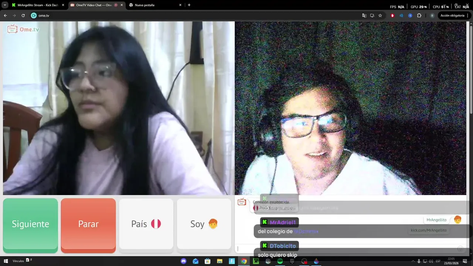Click the green Siguiente button
The image size is (473, 266).
(30, 225)
